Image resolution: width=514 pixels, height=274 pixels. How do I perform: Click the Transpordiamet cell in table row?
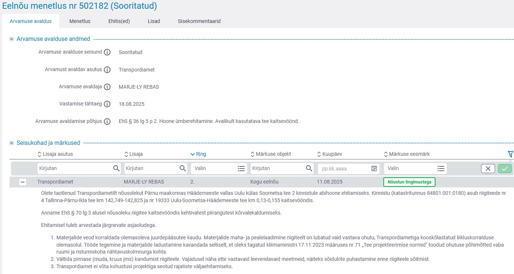[x=55, y=182]
